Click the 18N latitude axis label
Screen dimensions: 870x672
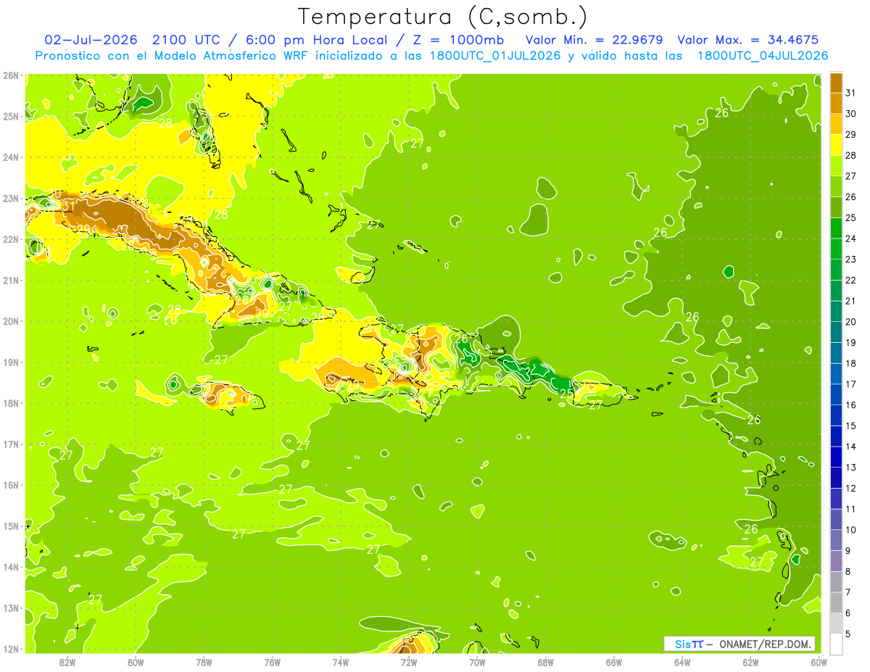click(10, 403)
